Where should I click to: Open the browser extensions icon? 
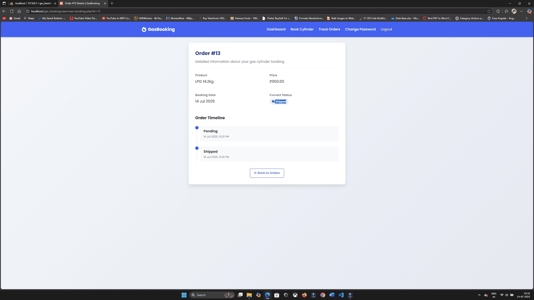tap(498, 11)
